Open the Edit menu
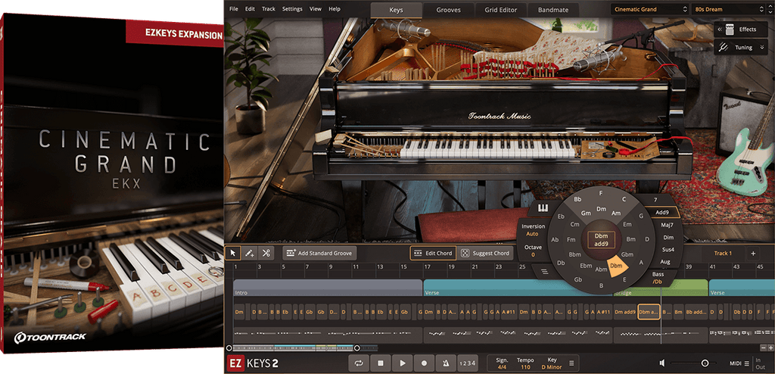This screenshot has height=374, width=775. (250, 9)
